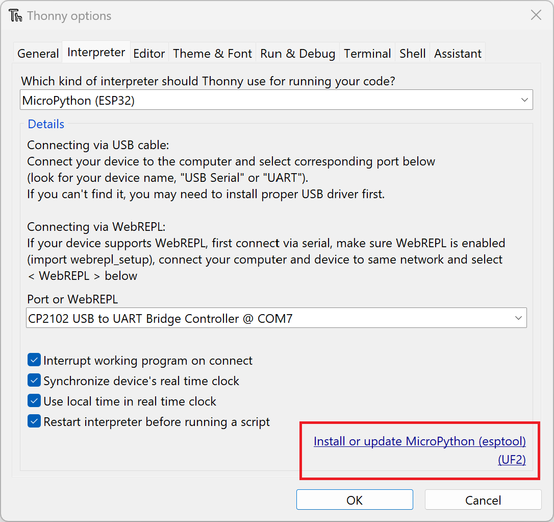Click the '< WebREPL > below' text line
Image resolution: width=554 pixels, height=522 pixels.
(82, 276)
